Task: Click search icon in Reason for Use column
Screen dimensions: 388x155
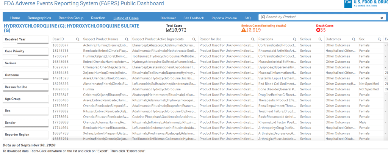Action: pyautogui.click(x=253, y=39)
